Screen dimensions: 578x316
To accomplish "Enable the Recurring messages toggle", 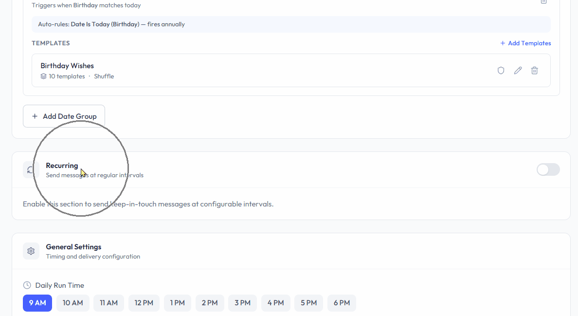I will (x=548, y=169).
